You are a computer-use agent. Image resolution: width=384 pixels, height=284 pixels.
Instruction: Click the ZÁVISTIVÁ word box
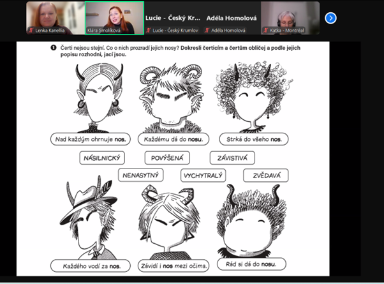pyautogui.click(x=233, y=158)
